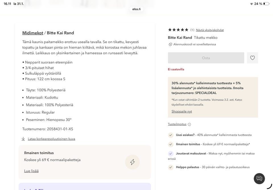The image size is (273, 190).
Task: Tap the heart wishlist icon
Action: click(252, 58)
